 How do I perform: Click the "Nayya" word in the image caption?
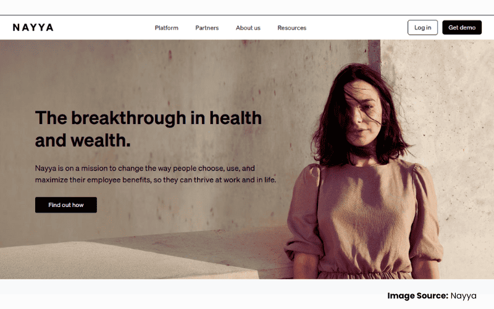click(x=464, y=296)
